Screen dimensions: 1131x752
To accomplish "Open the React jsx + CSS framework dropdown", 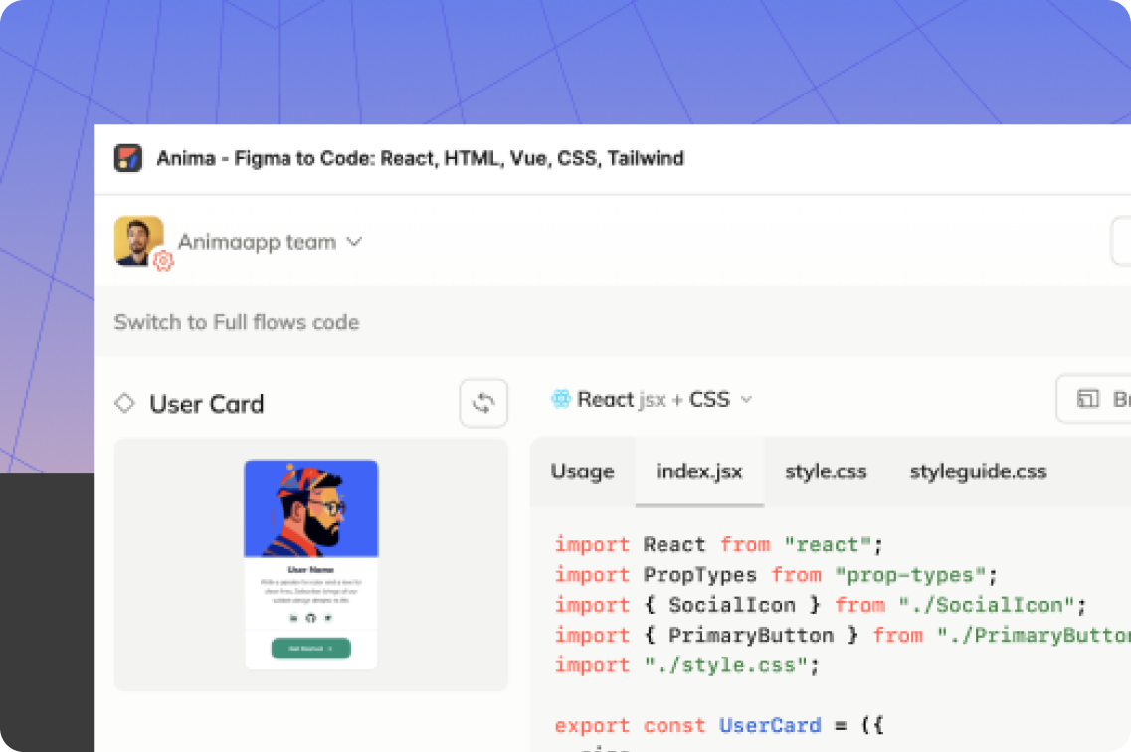I will point(653,399).
